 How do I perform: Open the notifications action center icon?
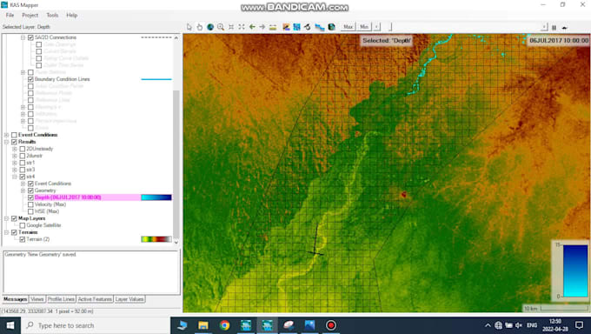(x=580, y=325)
